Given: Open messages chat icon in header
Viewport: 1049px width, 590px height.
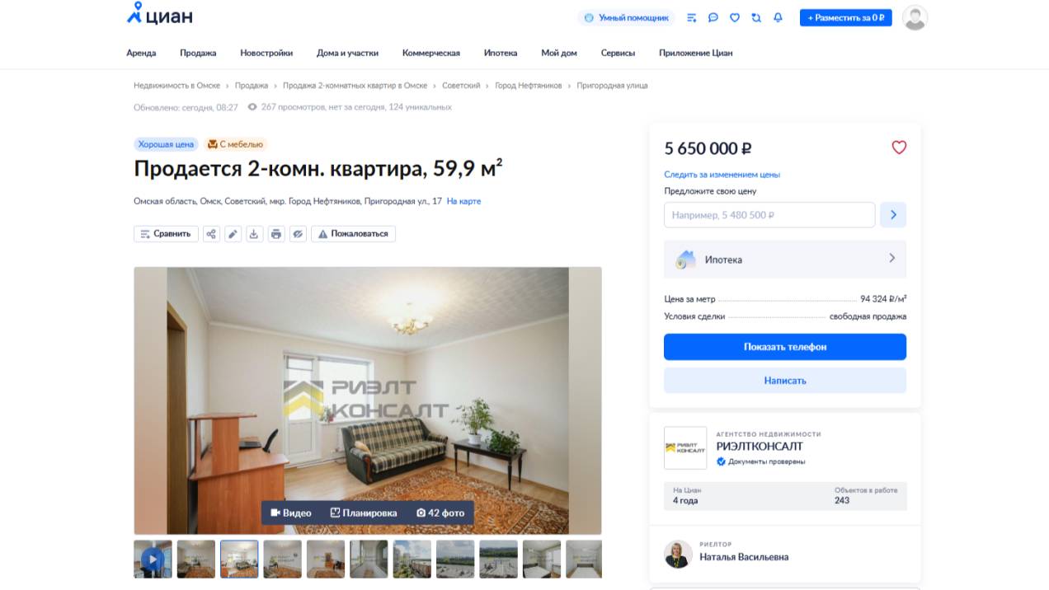Looking at the screenshot, I should [x=713, y=17].
